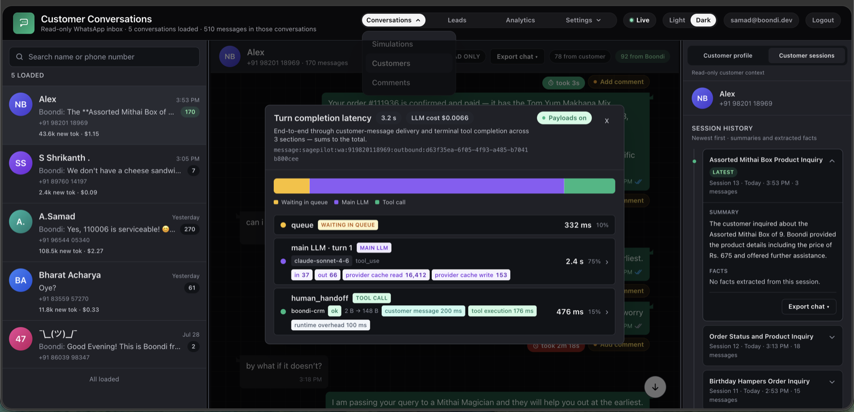
Task: Click the Search name or phone number field
Action: pos(104,57)
